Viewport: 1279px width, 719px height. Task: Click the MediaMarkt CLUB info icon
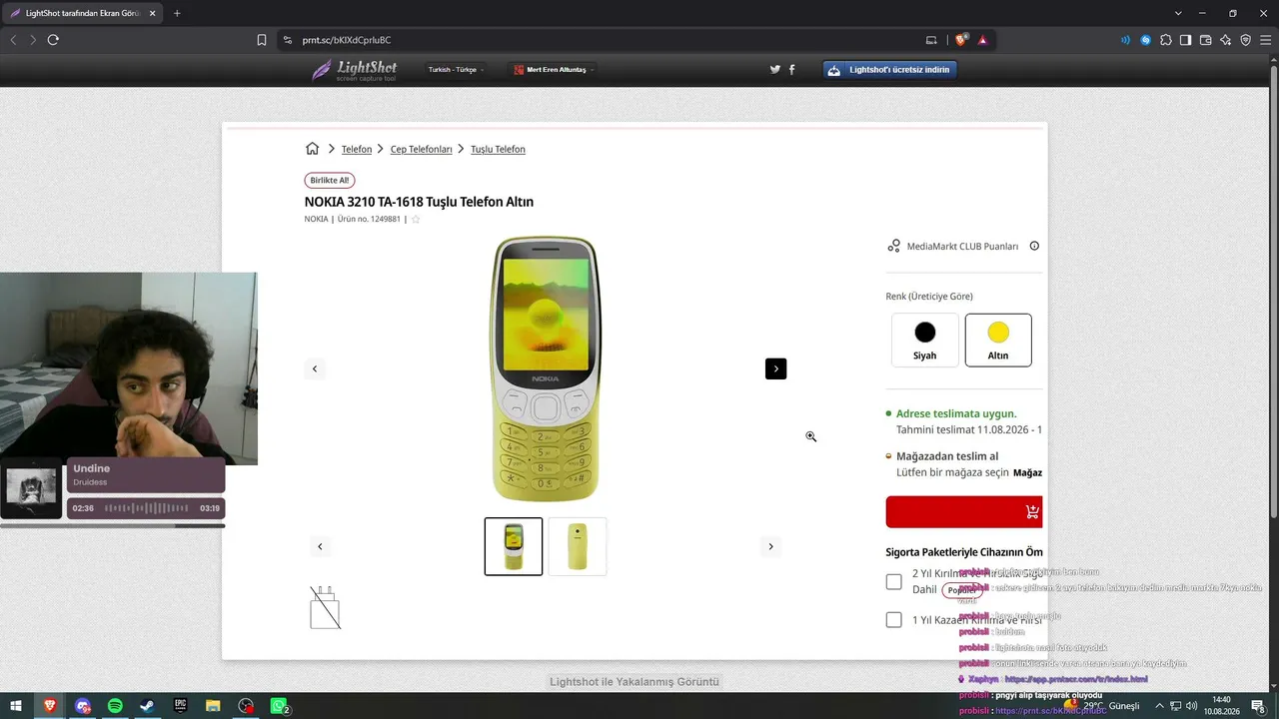1034,246
